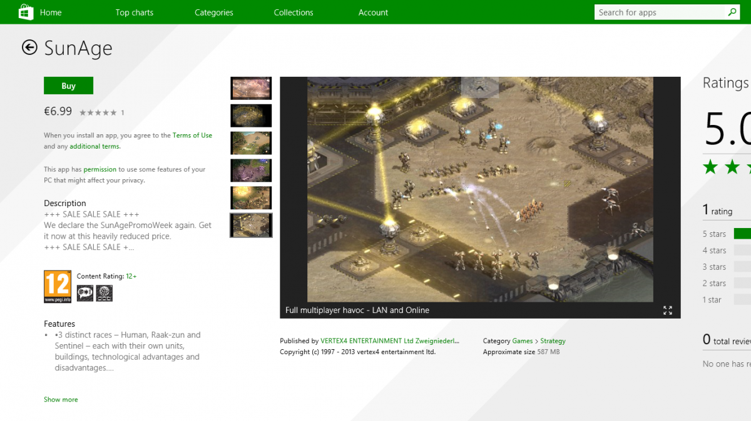This screenshot has width=751, height=421.
Task: Click the search magnifier icon
Action: click(x=732, y=12)
